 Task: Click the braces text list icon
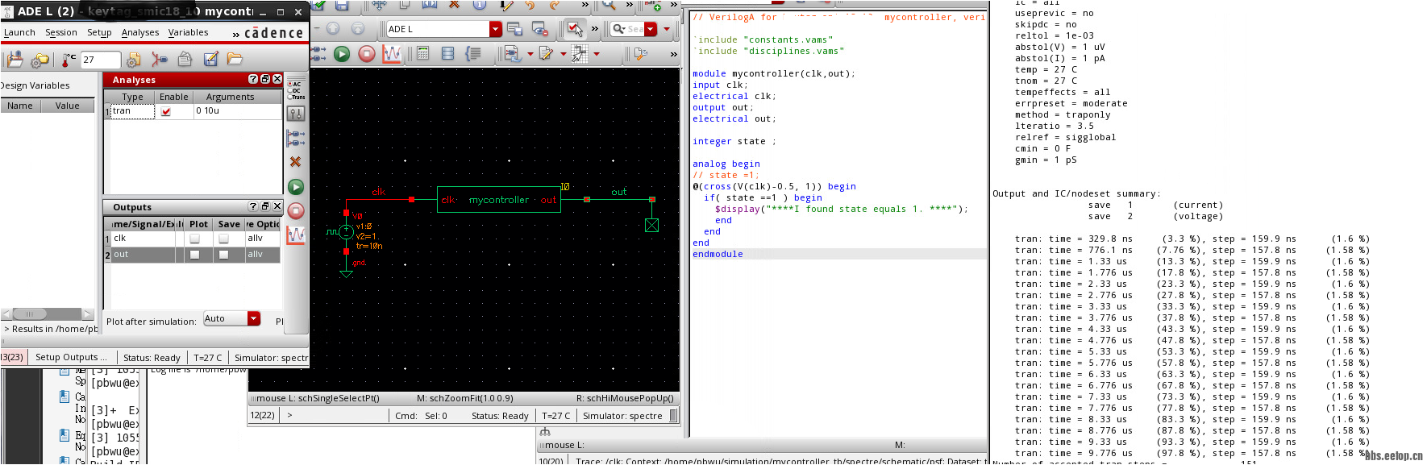click(x=474, y=54)
